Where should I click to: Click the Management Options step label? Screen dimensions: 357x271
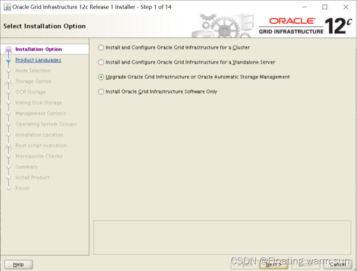tap(41, 114)
